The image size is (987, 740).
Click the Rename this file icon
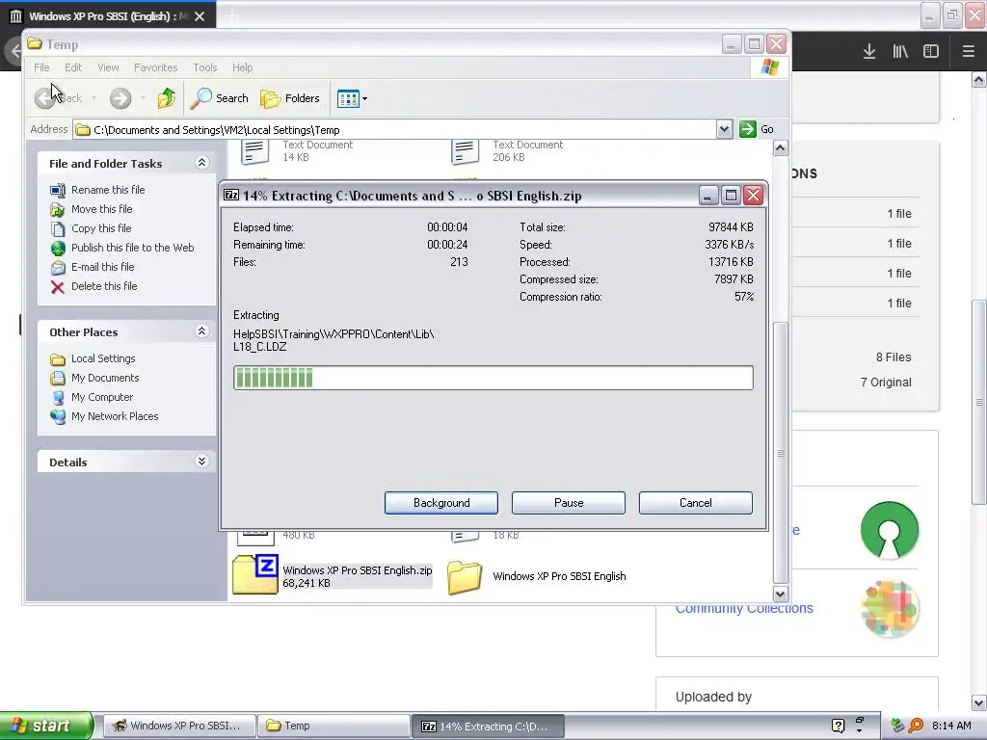(x=58, y=190)
